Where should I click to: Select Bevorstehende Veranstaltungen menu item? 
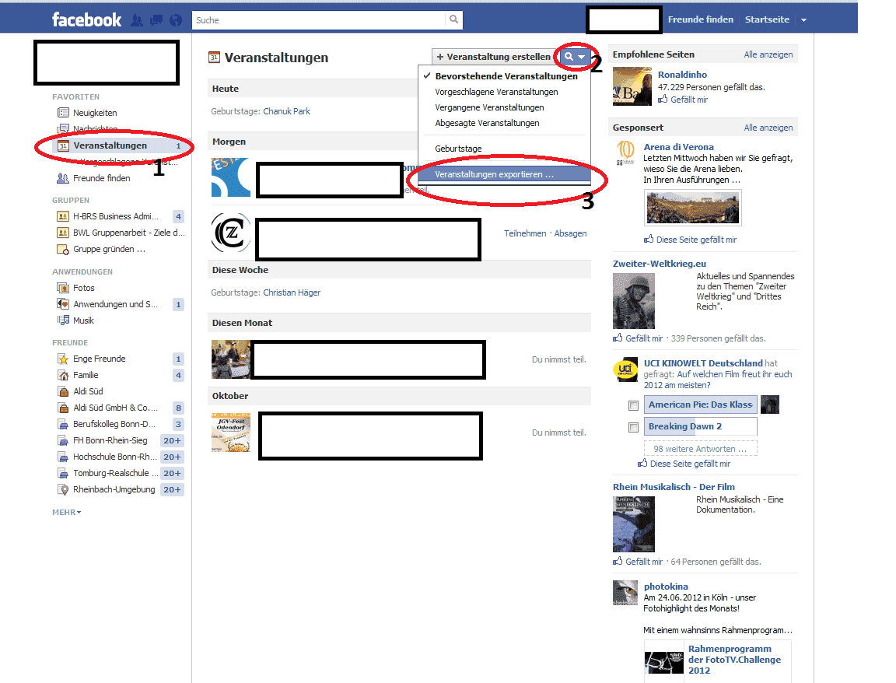506,76
